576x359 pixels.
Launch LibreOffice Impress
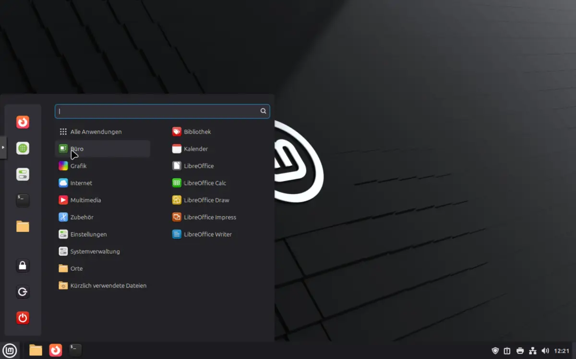(208, 217)
